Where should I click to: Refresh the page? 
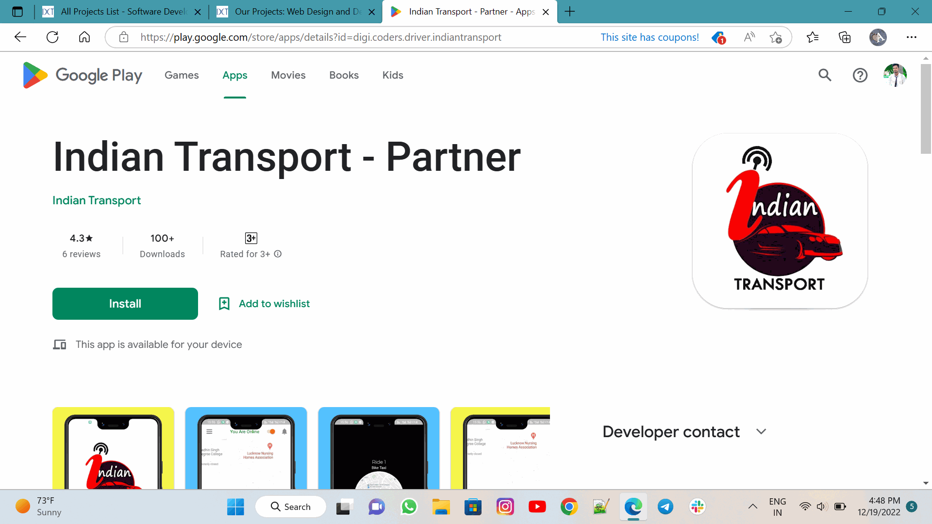(52, 37)
